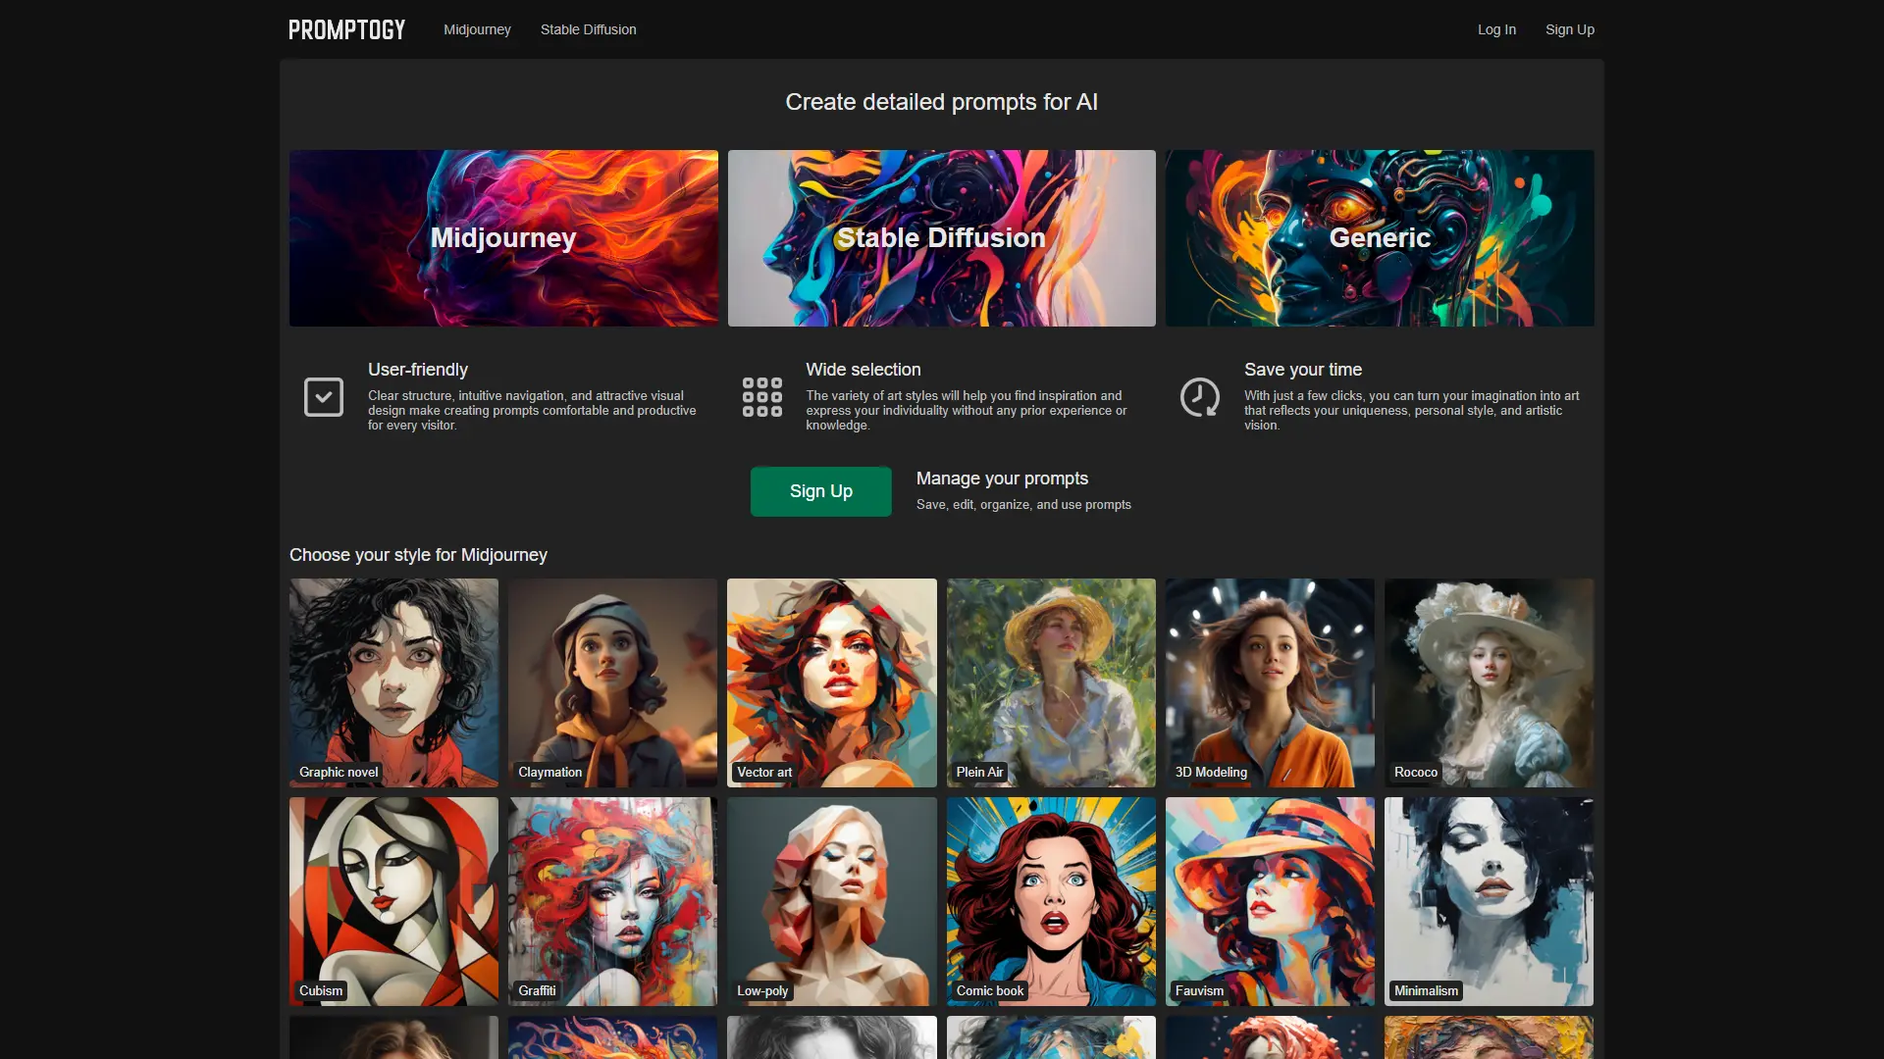The height and width of the screenshot is (1059, 1884).
Task: Select the Midjourney banner card
Action: 503,238
